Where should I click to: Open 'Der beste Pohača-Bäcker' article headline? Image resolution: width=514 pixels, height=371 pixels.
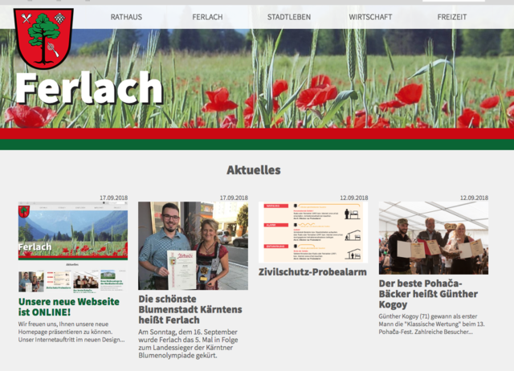(428, 294)
